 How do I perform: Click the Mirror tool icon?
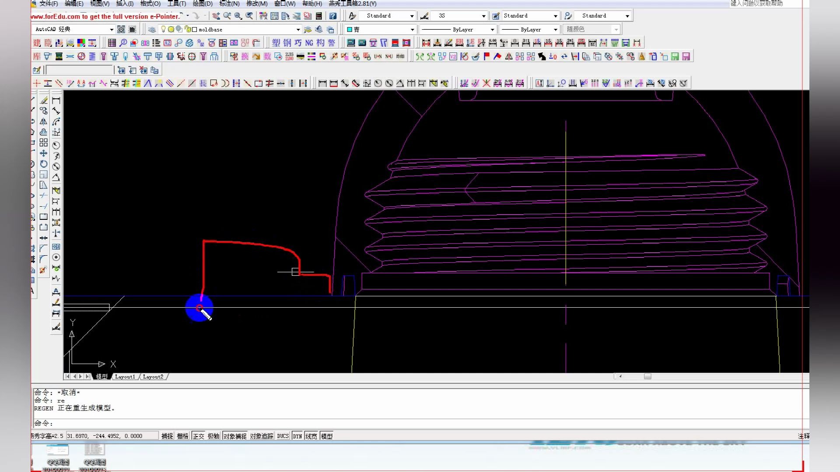(x=43, y=121)
